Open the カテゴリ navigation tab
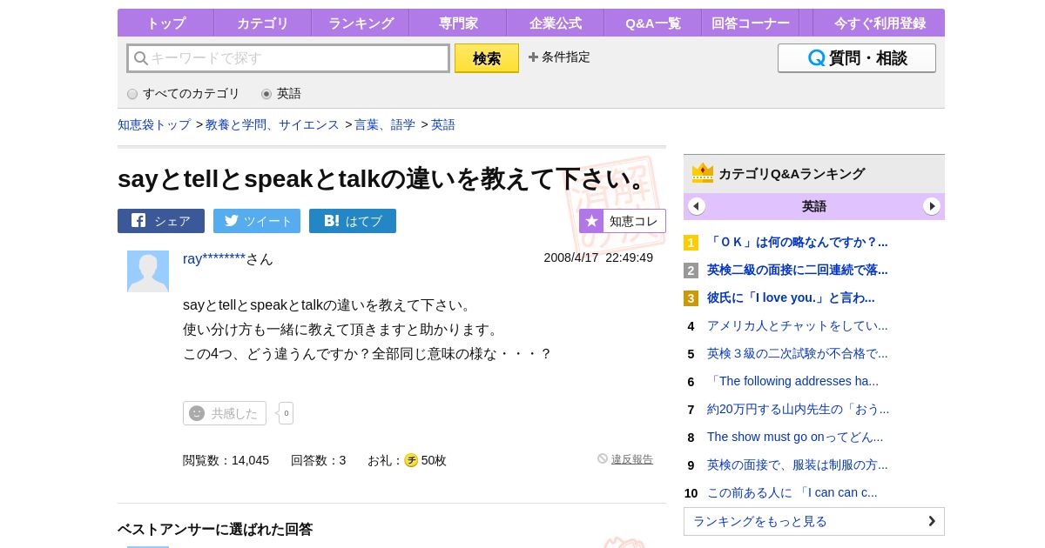Image resolution: width=1045 pixels, height=548 pixels. (x=262, y=23)
